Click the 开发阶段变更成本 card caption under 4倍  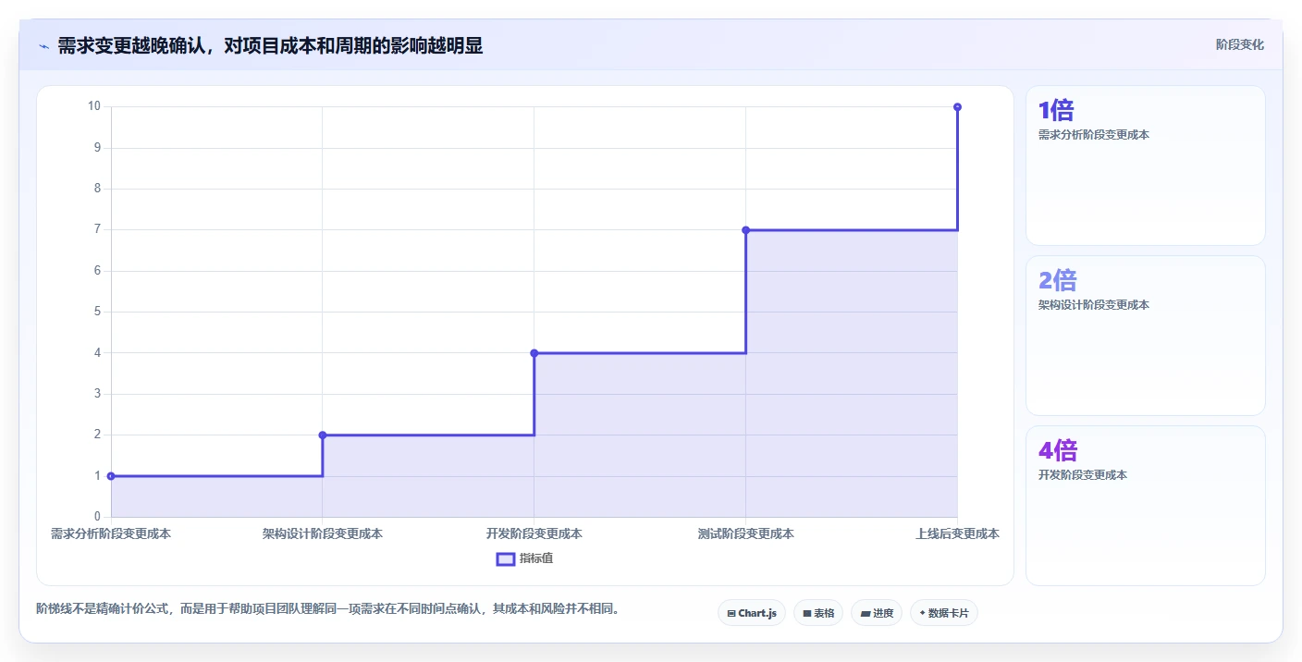tap(1083, 475)
